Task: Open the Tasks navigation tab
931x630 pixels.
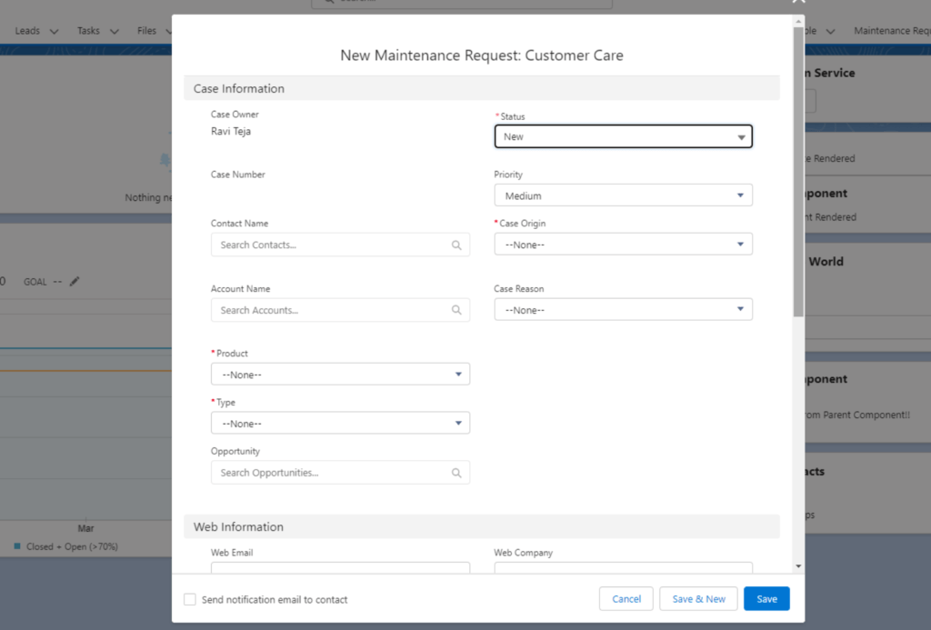Action: coord(88,31)
